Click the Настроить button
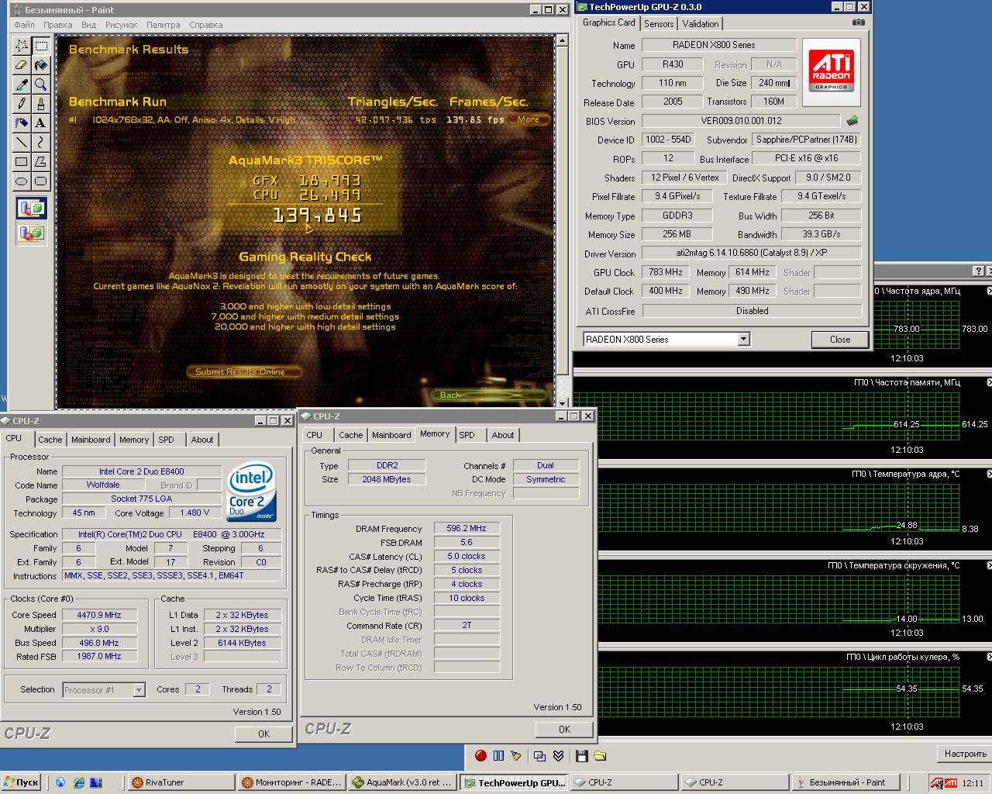This screenshot has width=992, height=794. [x=965, y=754]
